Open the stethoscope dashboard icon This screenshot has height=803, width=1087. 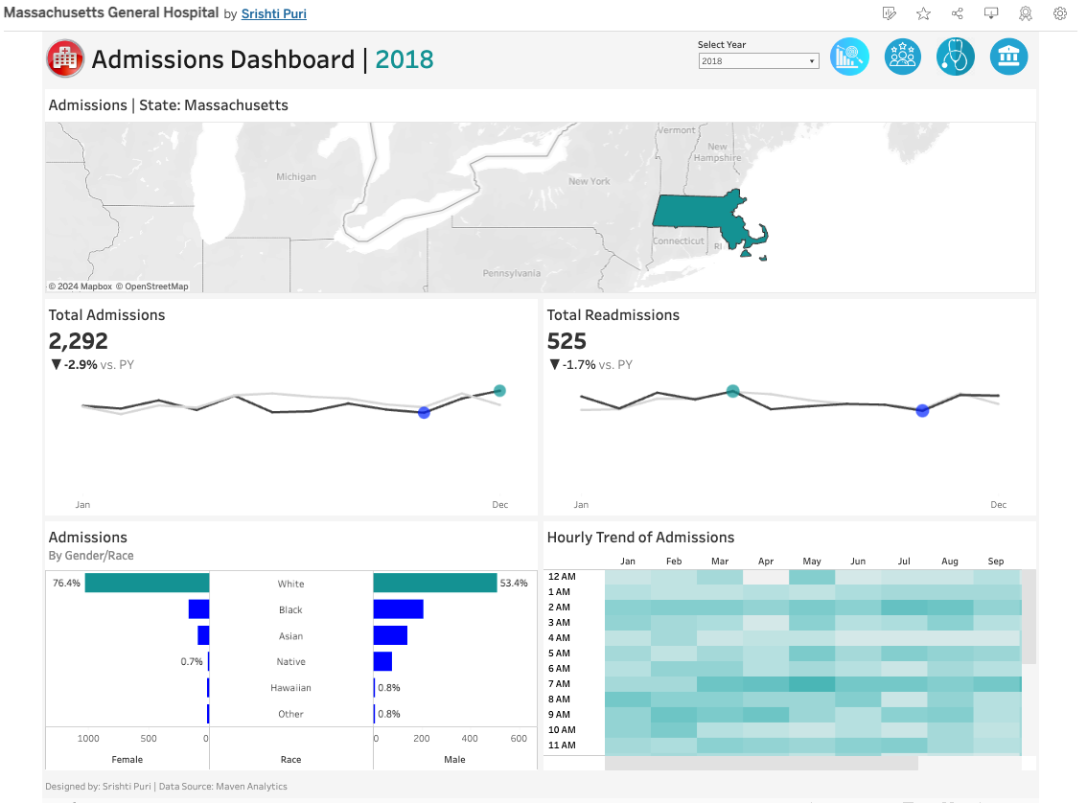(x=956, y=57)
